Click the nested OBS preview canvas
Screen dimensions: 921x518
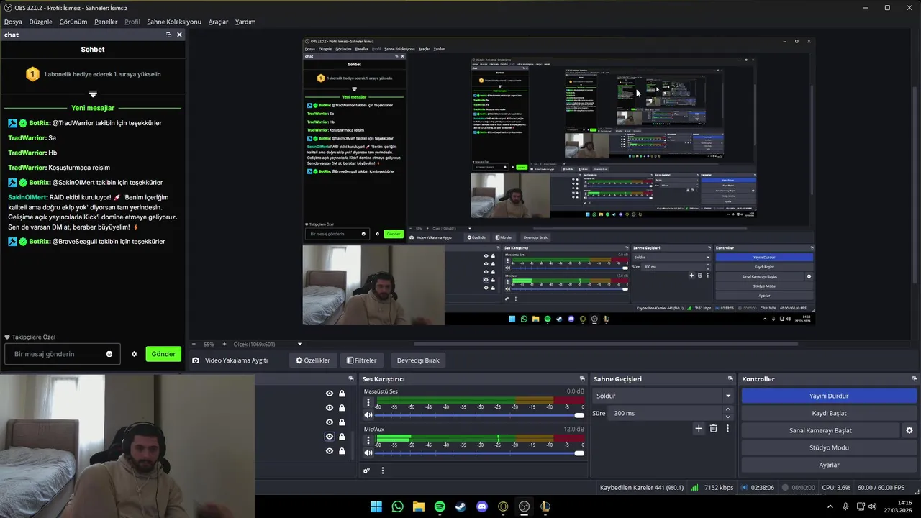pos(558,181)
